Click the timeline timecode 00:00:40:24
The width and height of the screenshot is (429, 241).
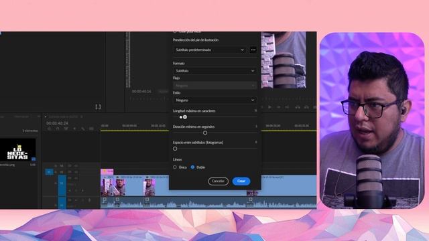pos(57,123)
